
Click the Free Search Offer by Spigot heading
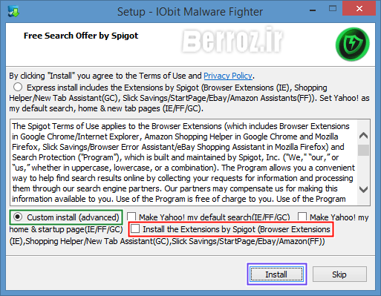tap(81, 36)
